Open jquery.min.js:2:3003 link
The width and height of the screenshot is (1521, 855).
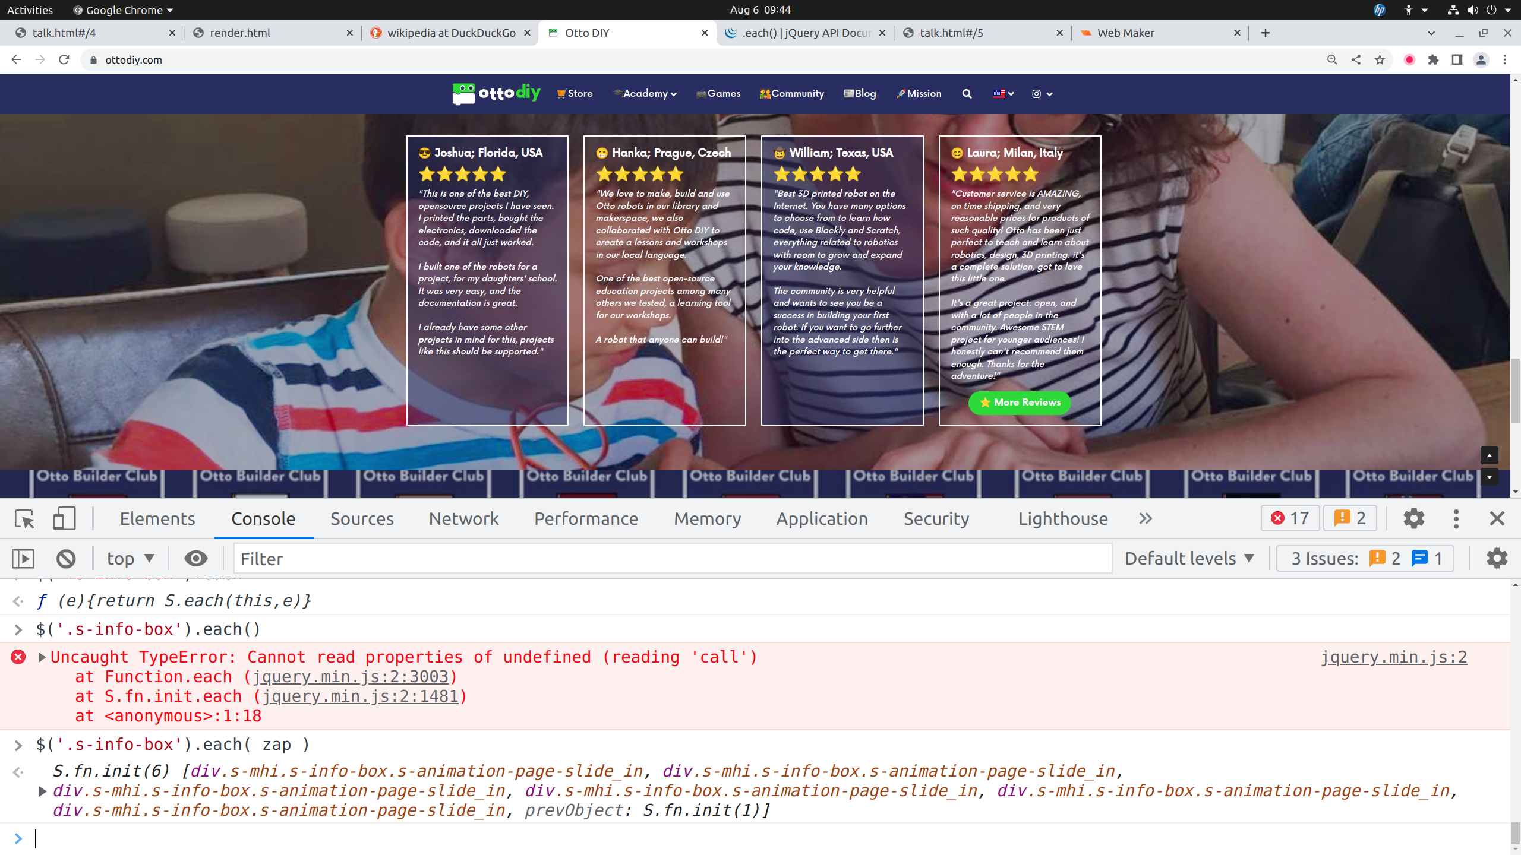(x=351, y=677)
